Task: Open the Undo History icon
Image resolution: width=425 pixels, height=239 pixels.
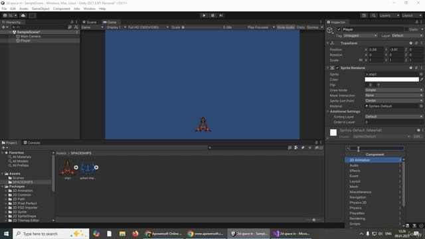Action: [364, 15]
